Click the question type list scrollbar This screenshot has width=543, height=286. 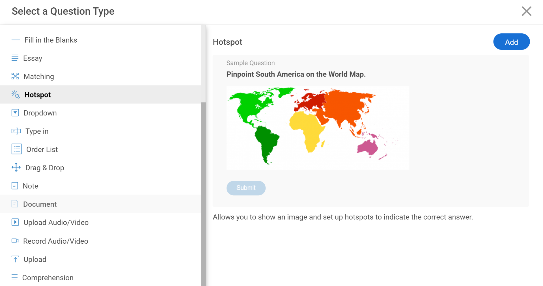click(x=203, y=192)
